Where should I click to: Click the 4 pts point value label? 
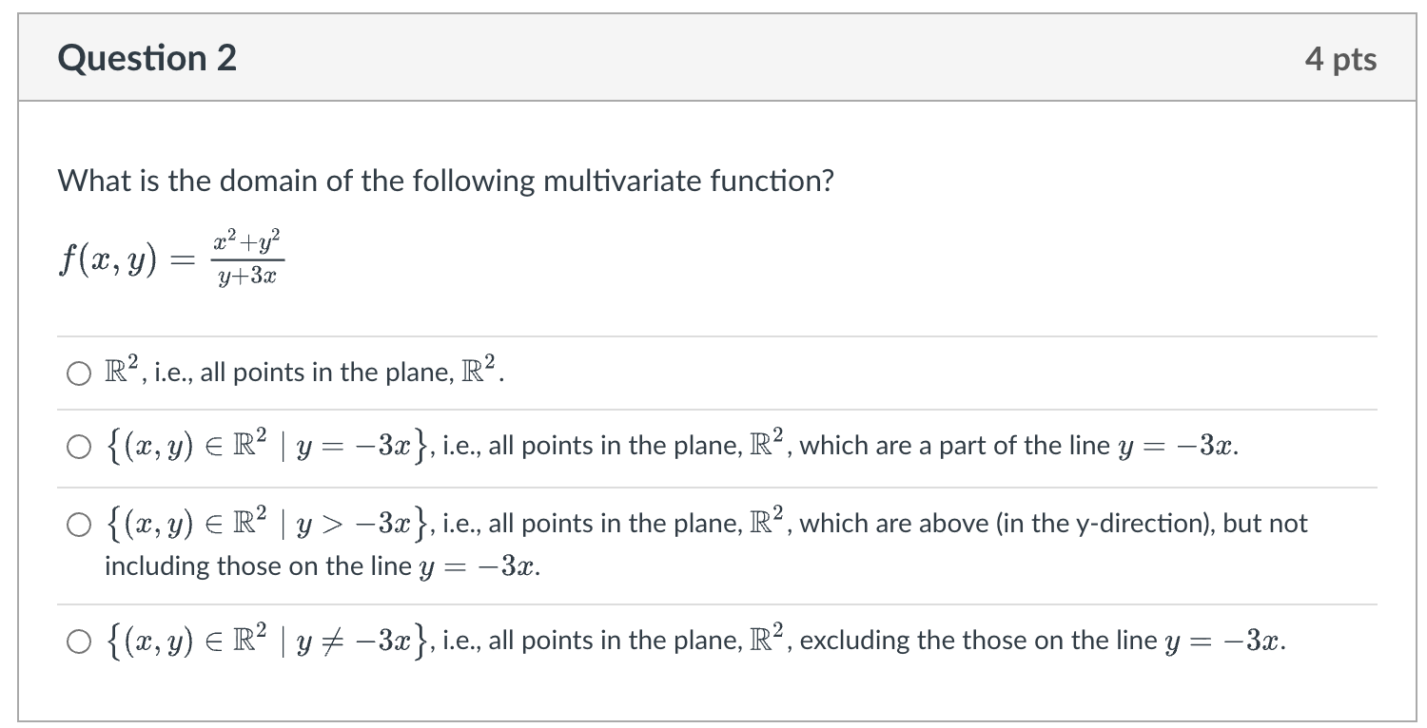1342,58
